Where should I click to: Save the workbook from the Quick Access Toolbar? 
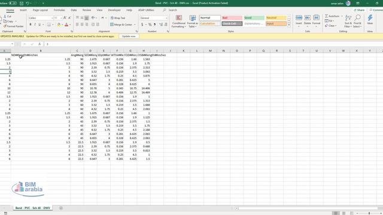(x=22, y=4)
